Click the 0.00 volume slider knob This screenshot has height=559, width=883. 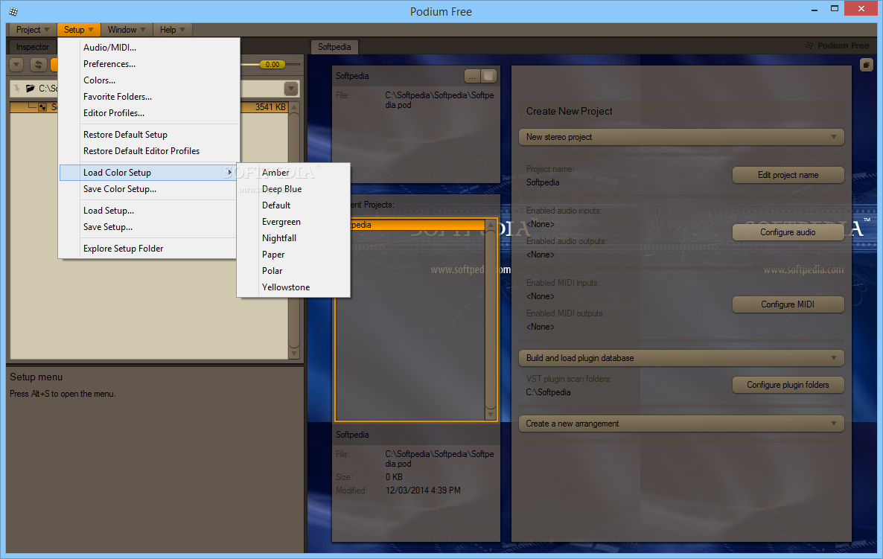tap(272, 65)
